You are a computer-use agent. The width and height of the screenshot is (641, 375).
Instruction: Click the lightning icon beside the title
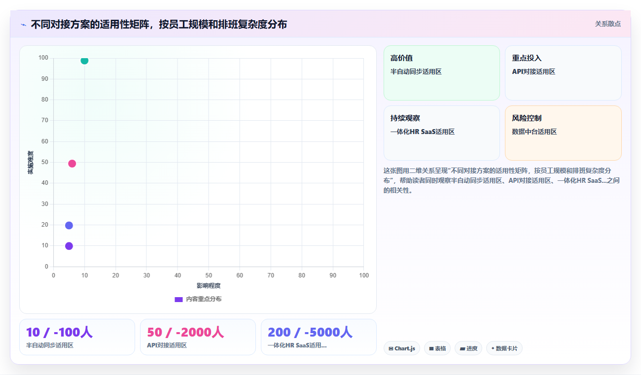pyautogui.click(x=23, y=25)
